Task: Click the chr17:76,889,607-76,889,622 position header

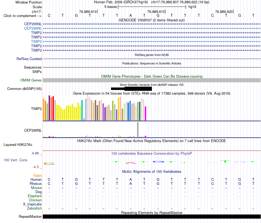Action: [x=180, y=2]
